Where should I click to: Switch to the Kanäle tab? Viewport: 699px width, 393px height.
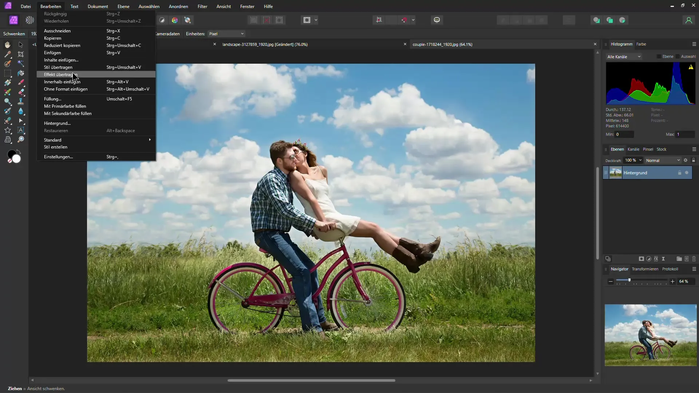633,149
